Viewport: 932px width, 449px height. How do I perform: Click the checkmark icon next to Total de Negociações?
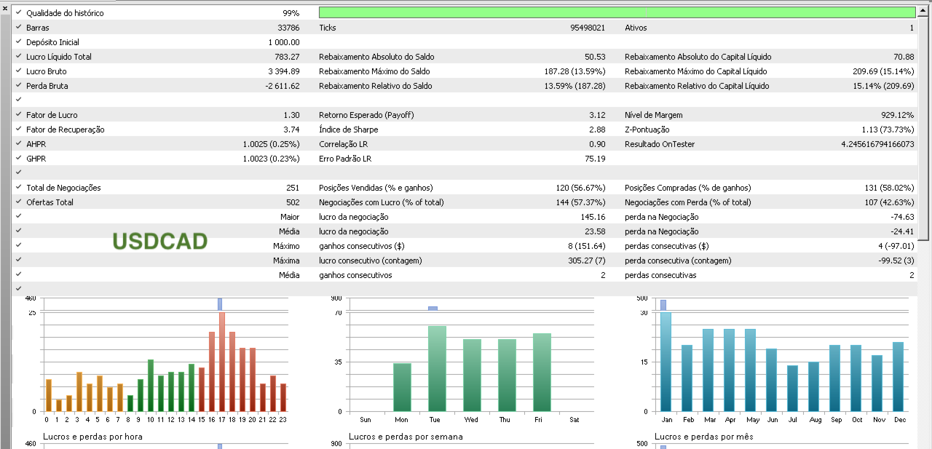[18, 188]
